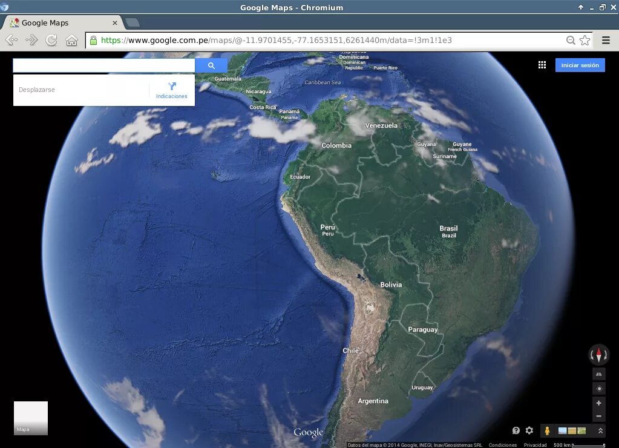619x448 pixels.
Task: Toggle the tilt view button
Action: (599, 374)
